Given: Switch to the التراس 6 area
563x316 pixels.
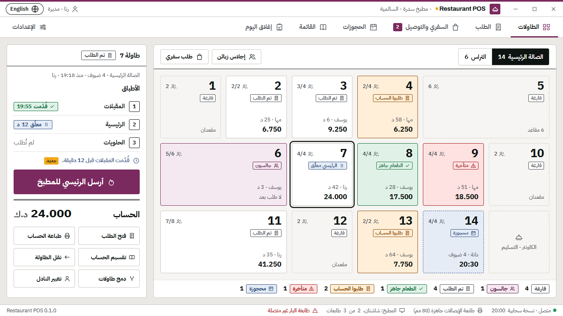Looking at the screenshot, I should click(x=475, y=57).
